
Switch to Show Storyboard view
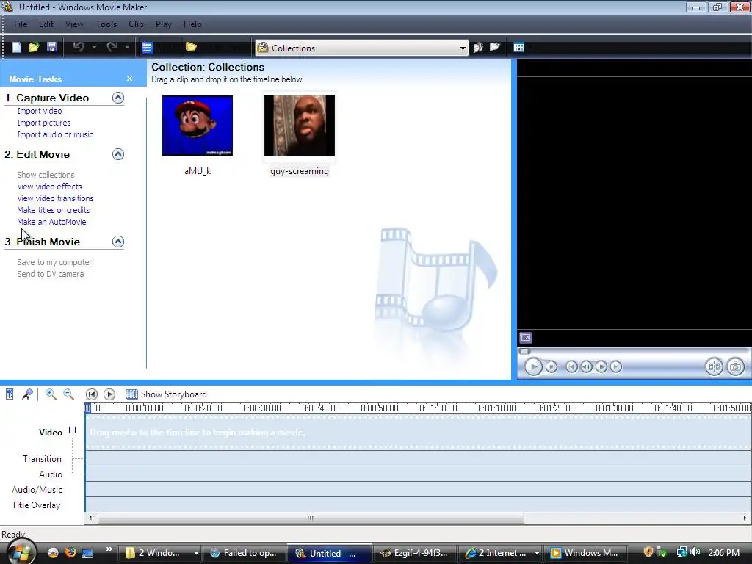(167, 394)
